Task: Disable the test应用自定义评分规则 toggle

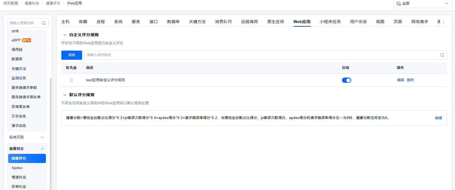Action: [x=346, y=80]
